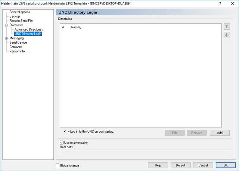
Task: Click the Add button
Action: [220, 133]
